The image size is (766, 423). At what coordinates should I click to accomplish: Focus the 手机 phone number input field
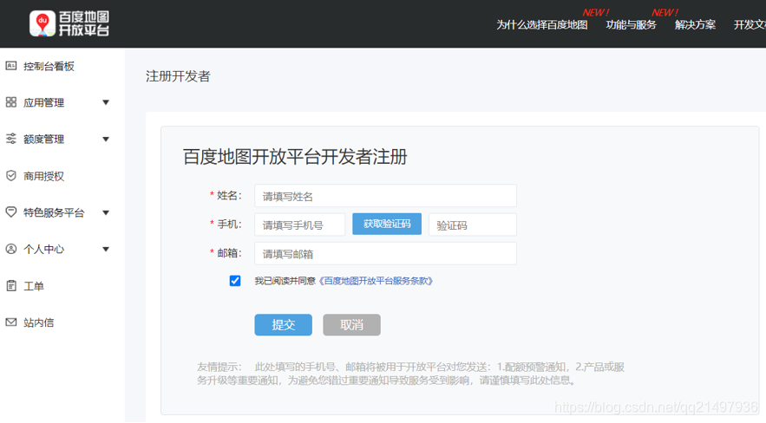pyautogui.click(x=300, y=225)
